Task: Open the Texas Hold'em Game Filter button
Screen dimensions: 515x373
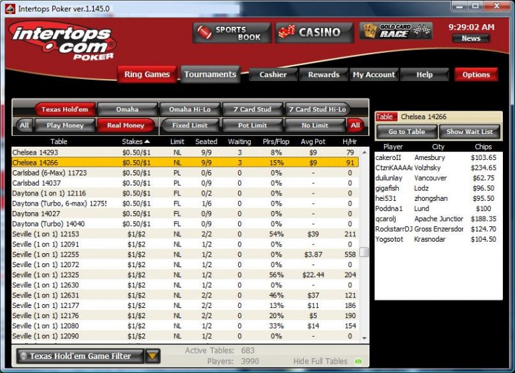Action: click(x=80, y=356)
